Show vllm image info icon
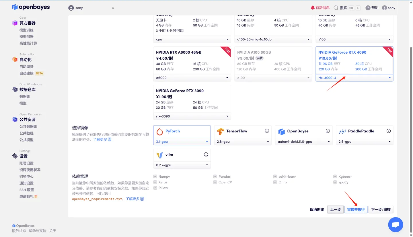Viewport: 413px width, 237px height. 206,154
